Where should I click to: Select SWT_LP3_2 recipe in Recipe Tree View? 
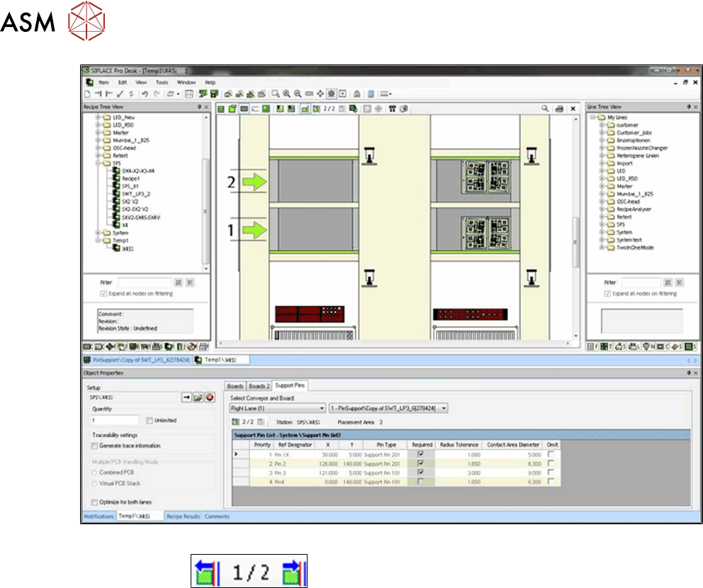coord(136,193)
